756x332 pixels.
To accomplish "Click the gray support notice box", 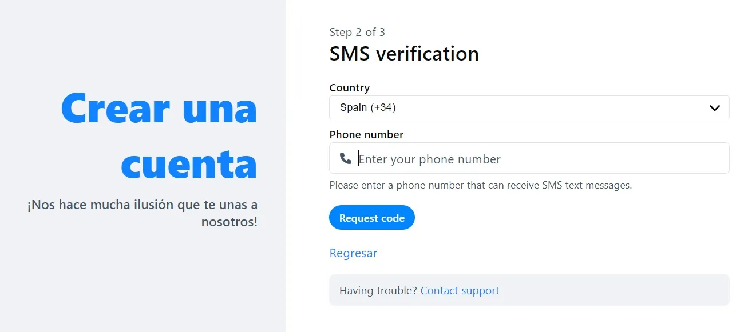I will [529, 290].
